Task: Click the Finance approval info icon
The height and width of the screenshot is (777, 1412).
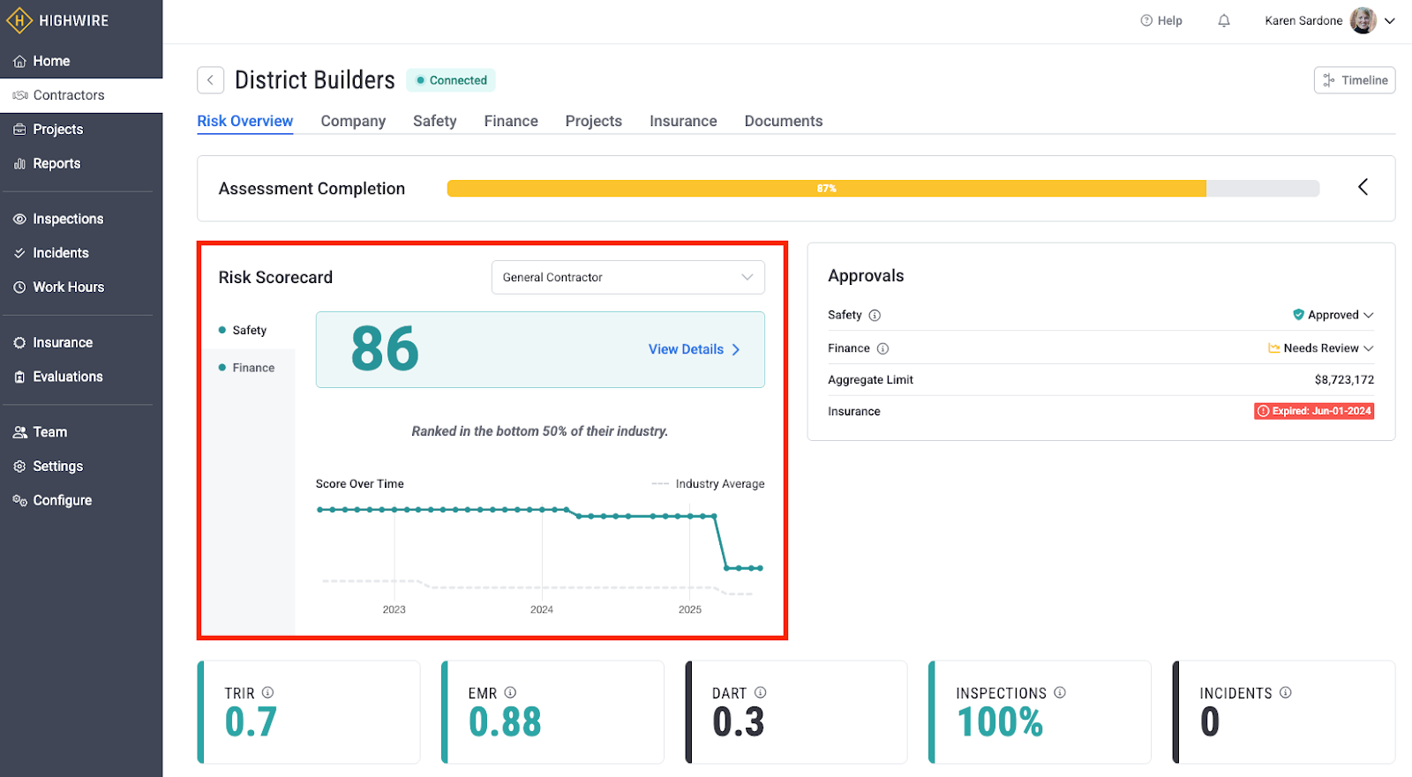Action: coord(882,349)
